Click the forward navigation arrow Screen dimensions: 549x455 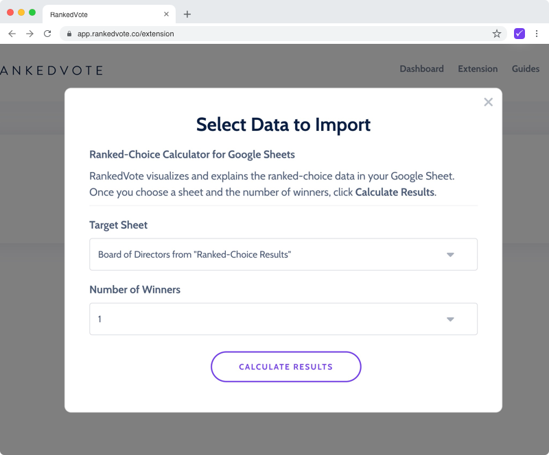29,33
